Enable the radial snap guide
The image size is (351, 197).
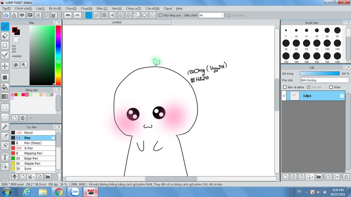[120, 15]
